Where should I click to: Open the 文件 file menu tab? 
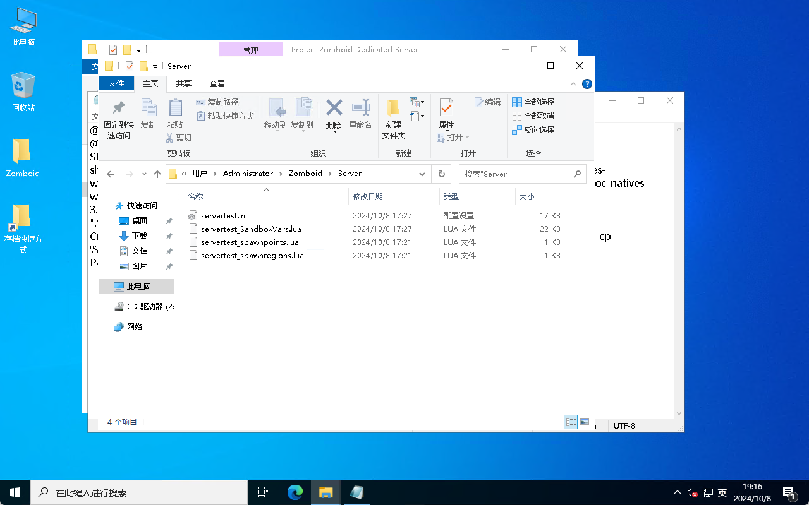pyautogui.click(x=116, y=83)
